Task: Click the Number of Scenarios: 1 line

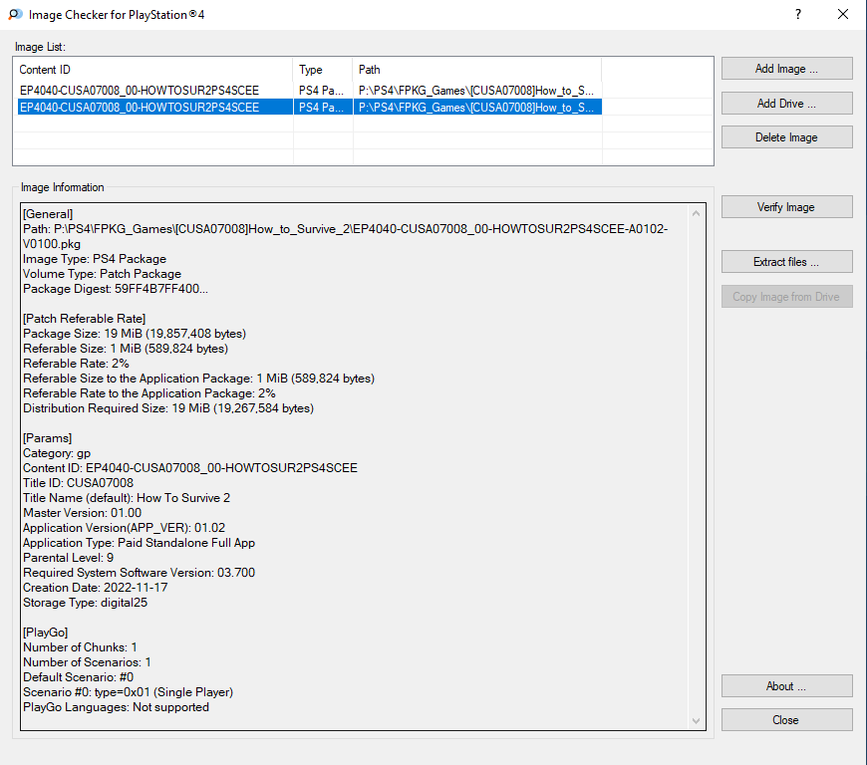Action: pos(88,661)
